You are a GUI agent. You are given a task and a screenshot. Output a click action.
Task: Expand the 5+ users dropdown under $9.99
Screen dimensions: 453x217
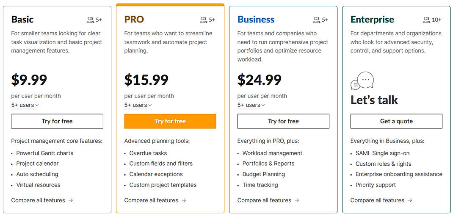click(25, 105)
